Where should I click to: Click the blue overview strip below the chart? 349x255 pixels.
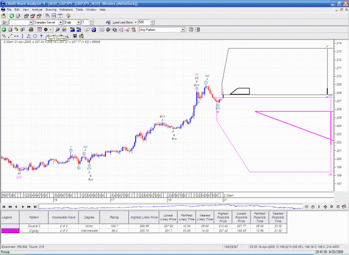[171, 207]
